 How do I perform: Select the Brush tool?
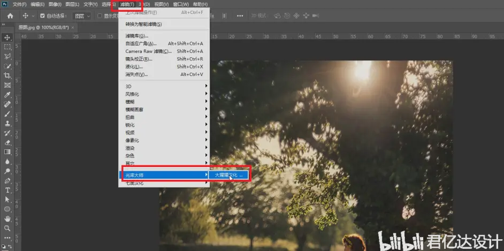[x=7, y=114]
